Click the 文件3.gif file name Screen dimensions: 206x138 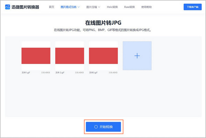93,73
